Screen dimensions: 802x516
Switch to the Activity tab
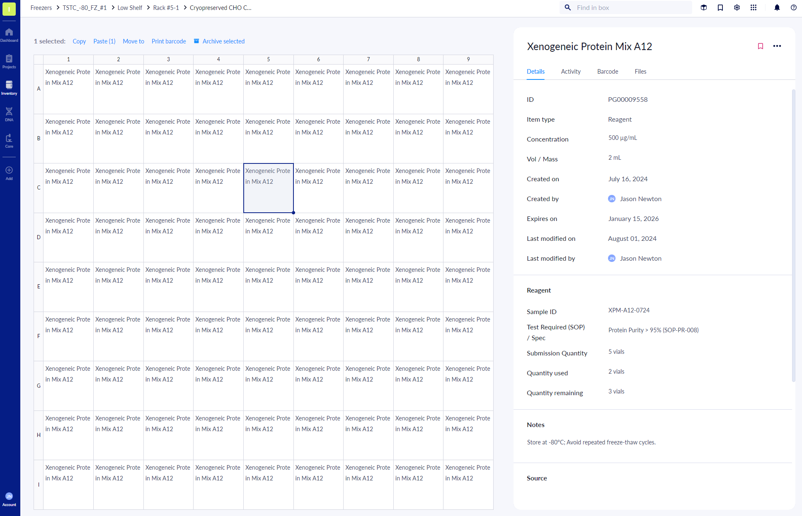(571, 71)
